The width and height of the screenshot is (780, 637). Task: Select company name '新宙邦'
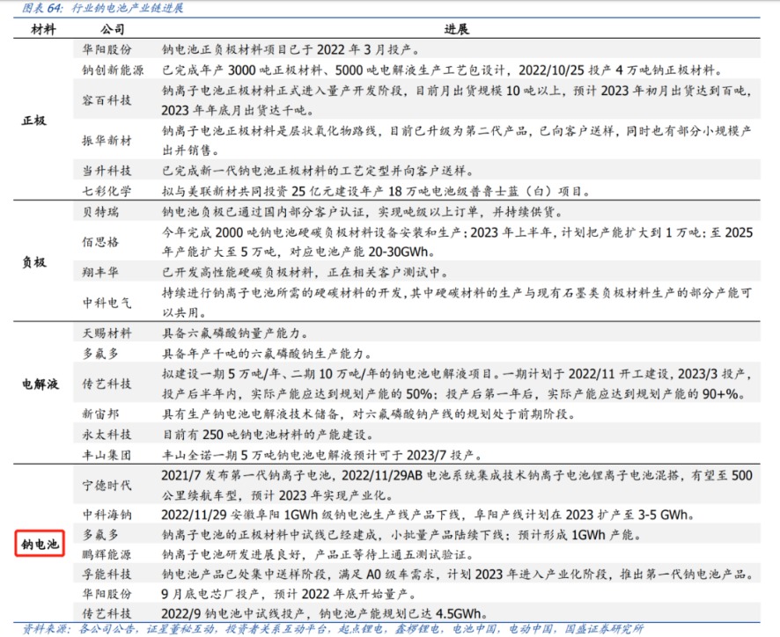[100, 414]
